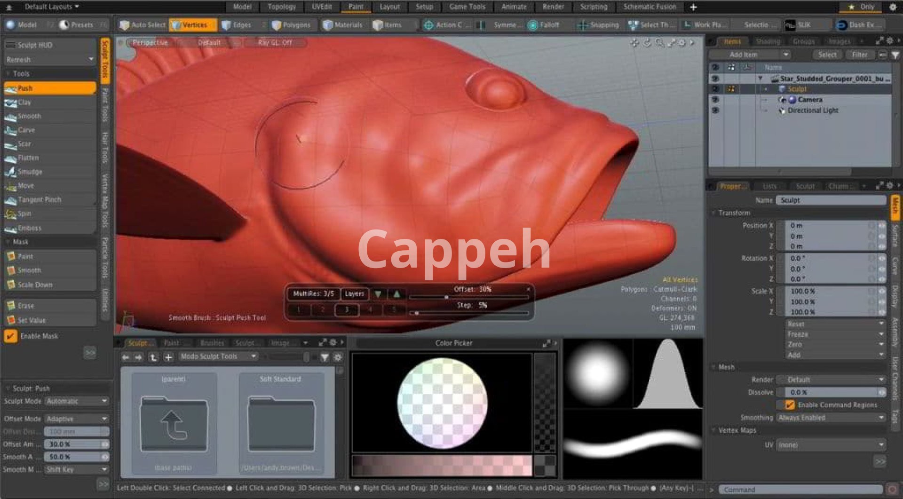Switch to Polygons selection mode
This screenshot has width=903, height=499.
tap(292, 25)
